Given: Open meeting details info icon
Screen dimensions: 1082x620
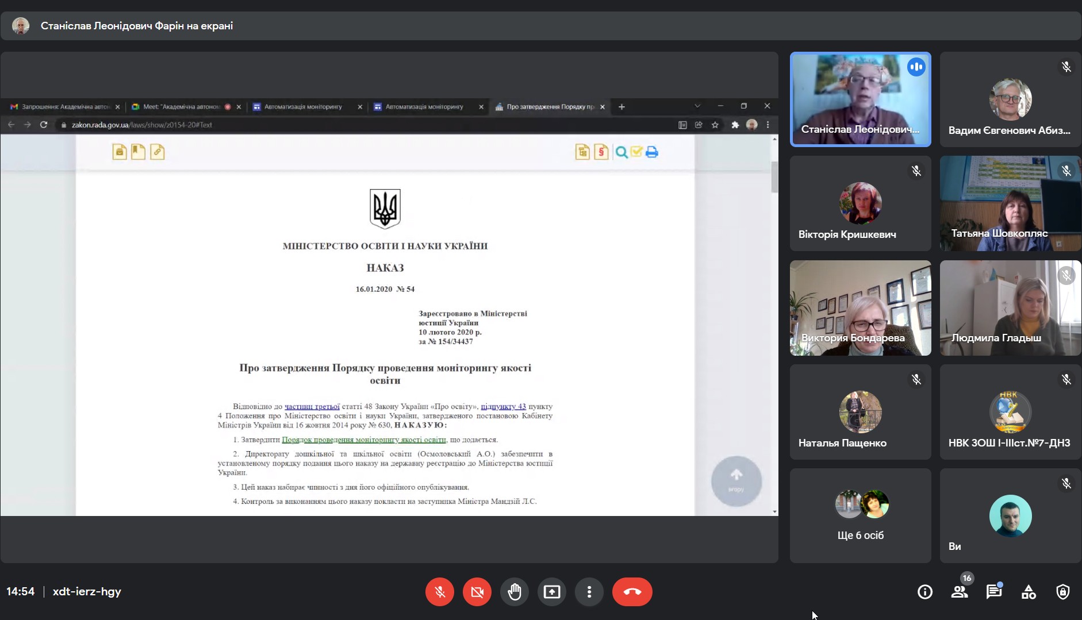Looking at the screenshot, I should click(925, 592).
